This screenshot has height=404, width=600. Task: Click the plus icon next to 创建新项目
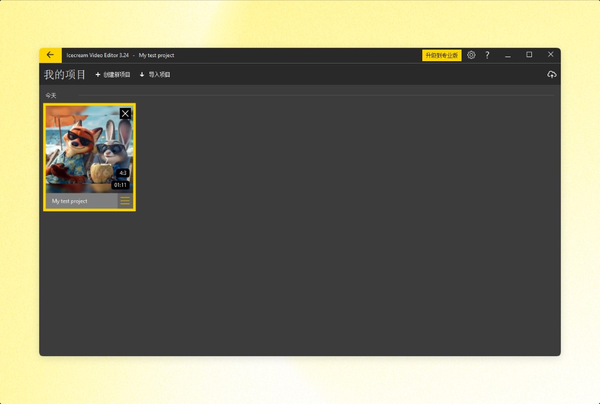point(97,74)
